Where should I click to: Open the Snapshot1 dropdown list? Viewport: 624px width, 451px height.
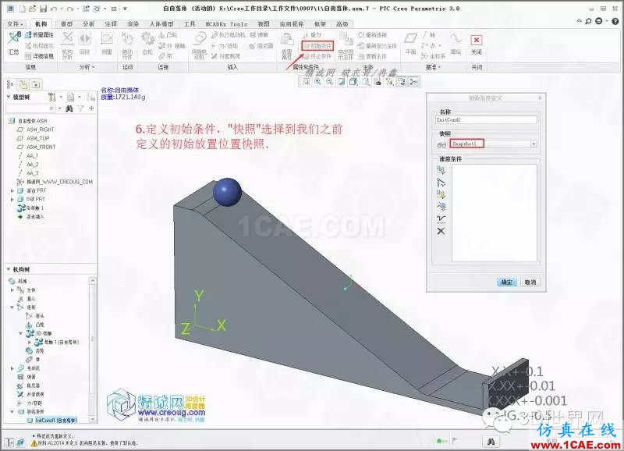tap(534, 144)
